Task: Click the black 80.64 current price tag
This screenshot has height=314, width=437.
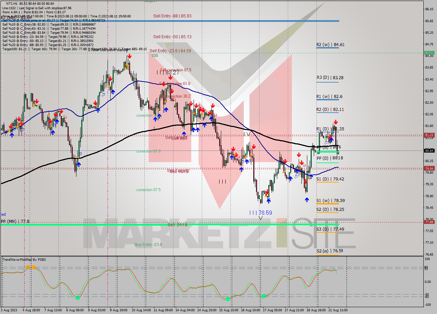Action: point(429,151)
